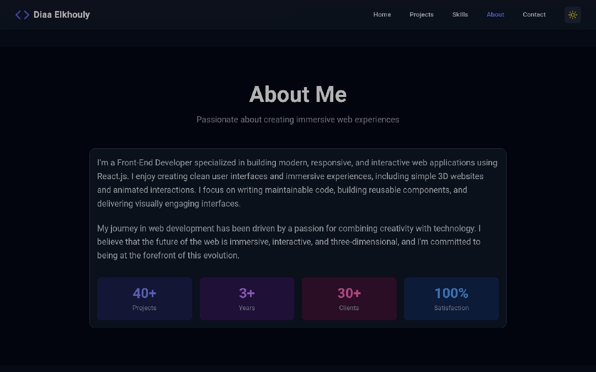This screenshot has height=372, width=596.
Task: Click the Years stat label
Action: [247, 308]
